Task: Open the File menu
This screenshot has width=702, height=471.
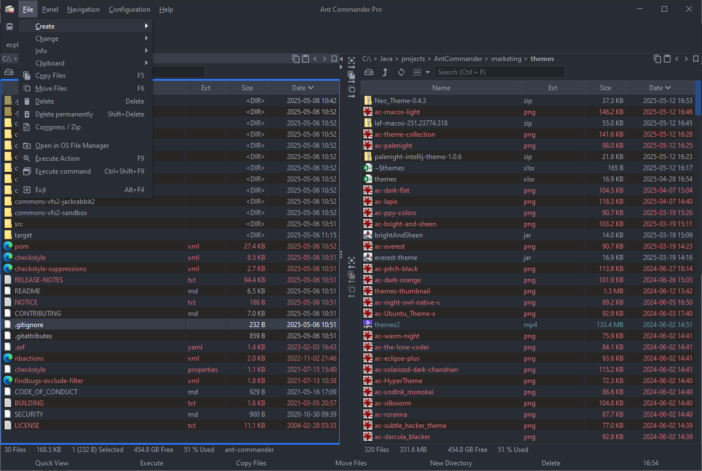Action: (28, 9)
